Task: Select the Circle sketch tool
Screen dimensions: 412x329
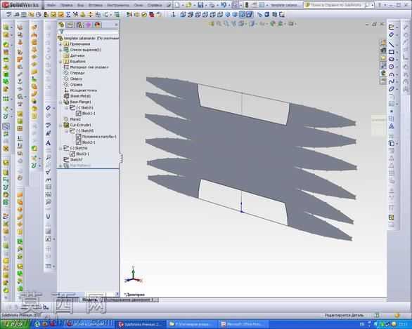Action: click(391, 67)
